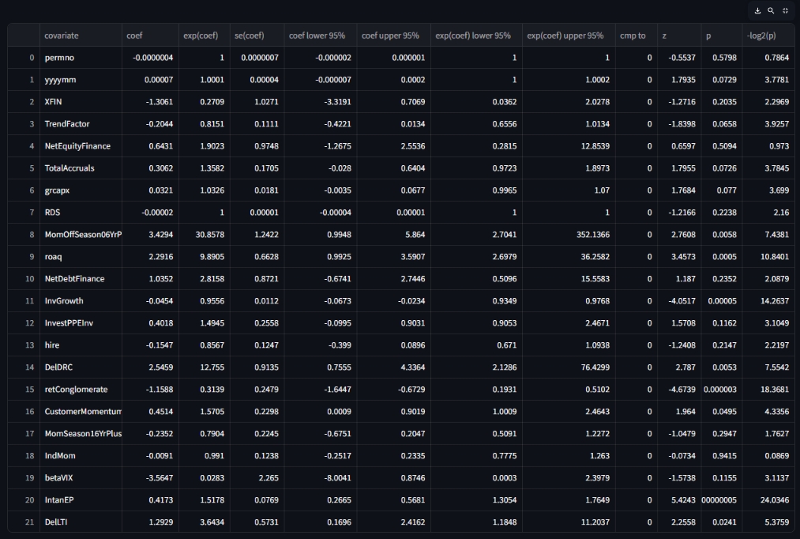Sort the table by the coef column
Screen dimensions: 800x539
133,35
